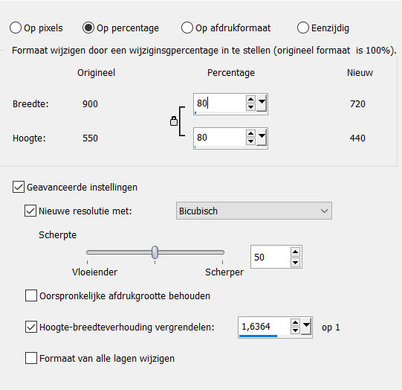This screenshot has height=390, width=402.
Task: Open the Hoogte percentage slider dropdown arrow
Action: tap(262, 138)
